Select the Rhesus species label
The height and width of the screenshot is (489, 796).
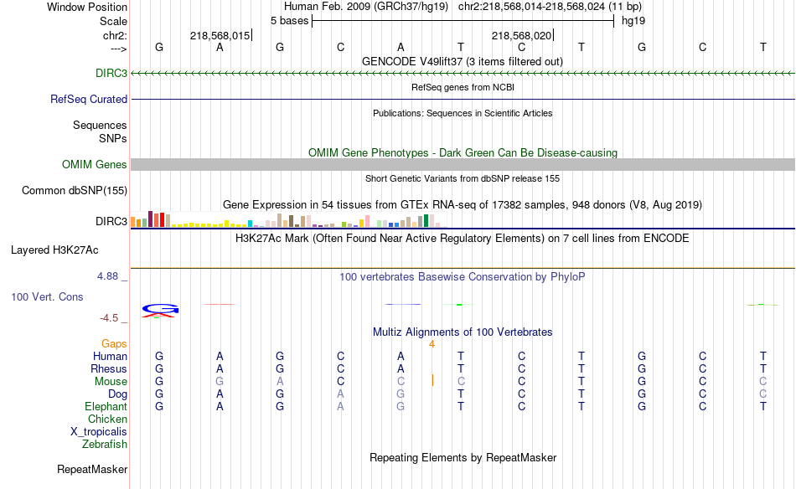tap(109, 368)
